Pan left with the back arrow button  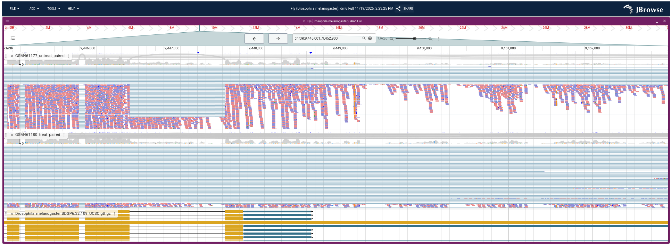(x=254, y=39)
